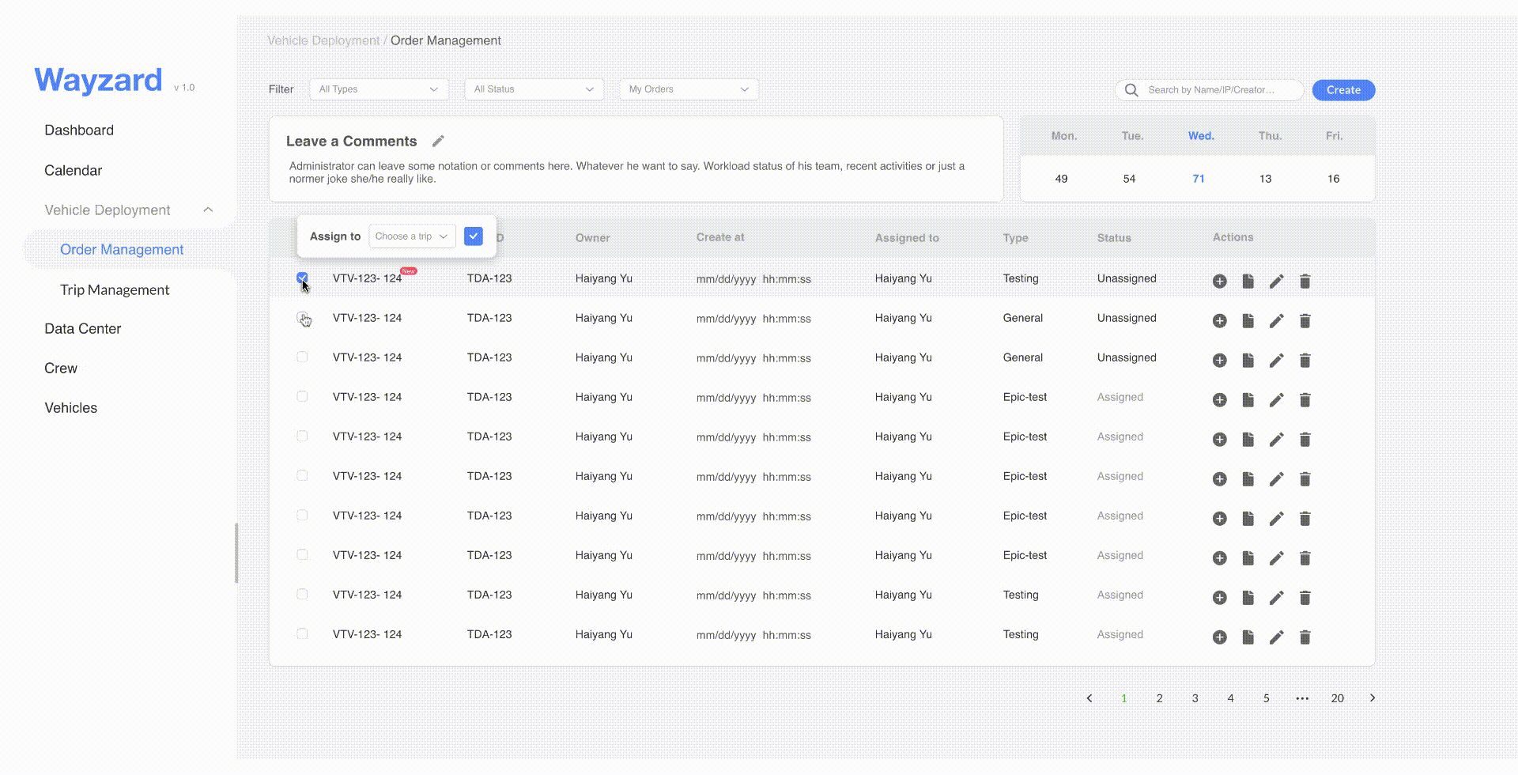Tick the checkbox of the ninth order row
Viewport: 1518px width, 775px height.
[x=302, y=594]
